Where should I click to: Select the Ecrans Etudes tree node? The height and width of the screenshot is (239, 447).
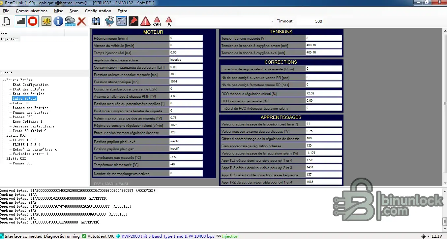tap(19, 80)
